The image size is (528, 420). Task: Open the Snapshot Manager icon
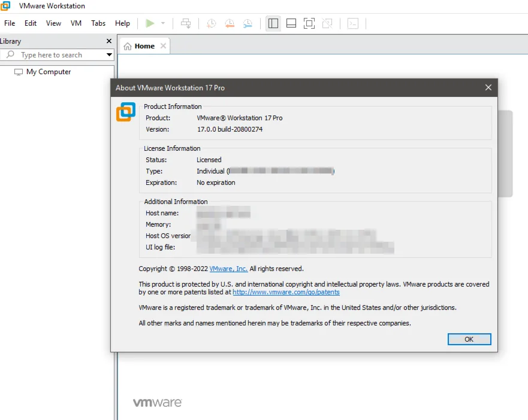click(x=248, y=23)
